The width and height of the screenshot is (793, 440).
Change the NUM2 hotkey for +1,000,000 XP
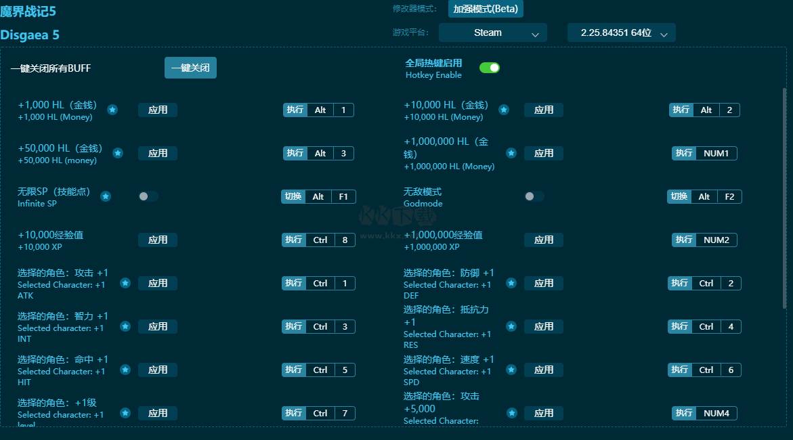point(704,240)
